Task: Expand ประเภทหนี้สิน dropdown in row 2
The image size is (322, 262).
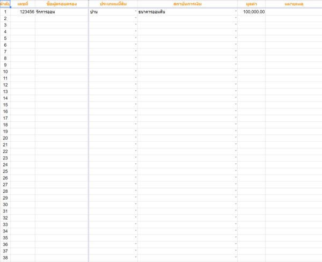Action: coord(135,18)
